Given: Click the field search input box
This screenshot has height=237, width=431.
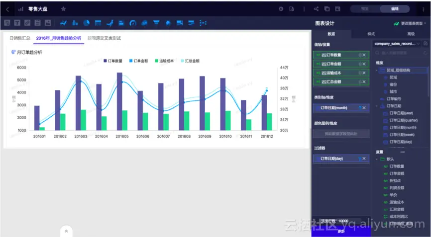Looking at the screenshot, I should [x=399, y=53].
